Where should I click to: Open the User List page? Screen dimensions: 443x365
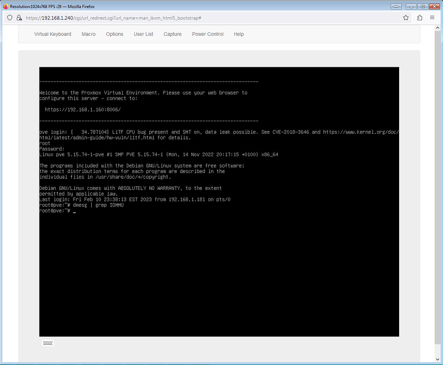click(x=143, y=34)
